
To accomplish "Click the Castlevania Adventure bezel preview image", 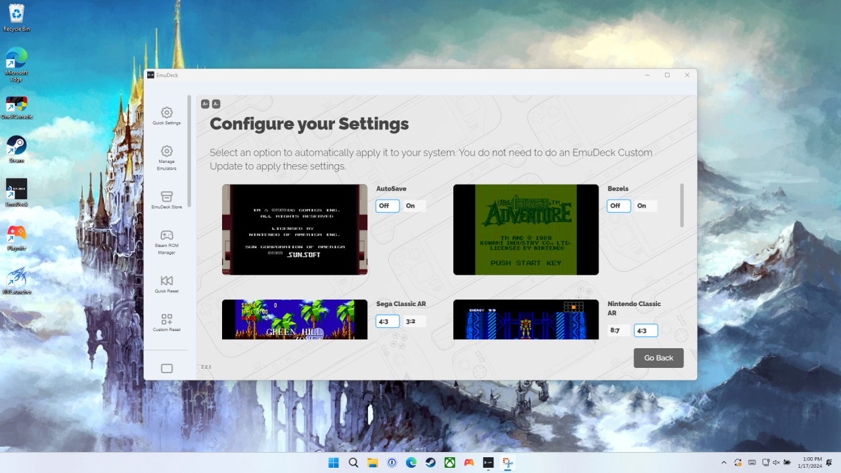I will pyautogui.click(x=526, y=229).
